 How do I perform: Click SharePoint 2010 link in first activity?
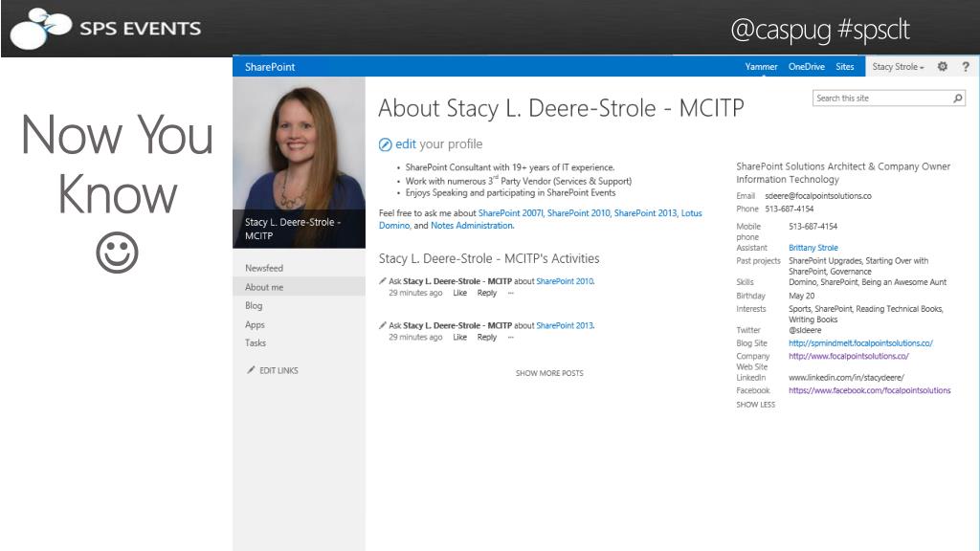click(x=565, y=281)
